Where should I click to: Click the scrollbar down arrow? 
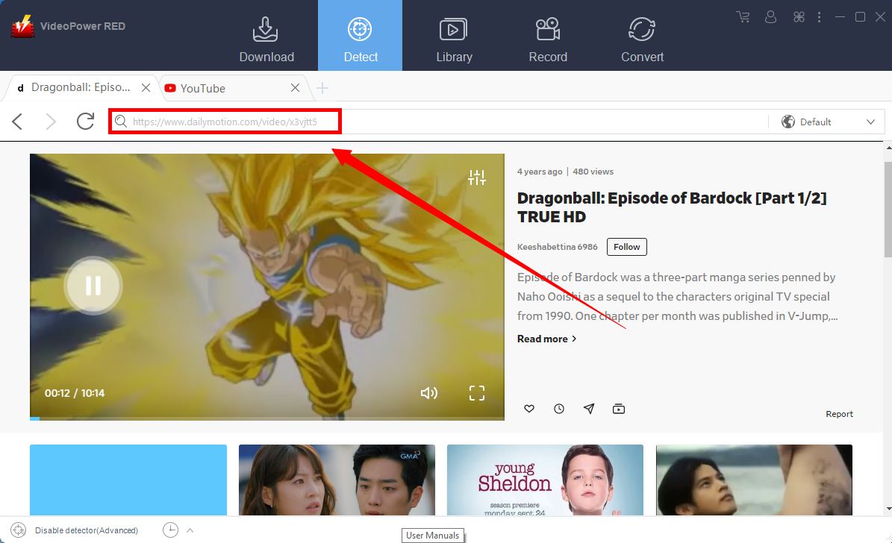[x=888, y=509]
